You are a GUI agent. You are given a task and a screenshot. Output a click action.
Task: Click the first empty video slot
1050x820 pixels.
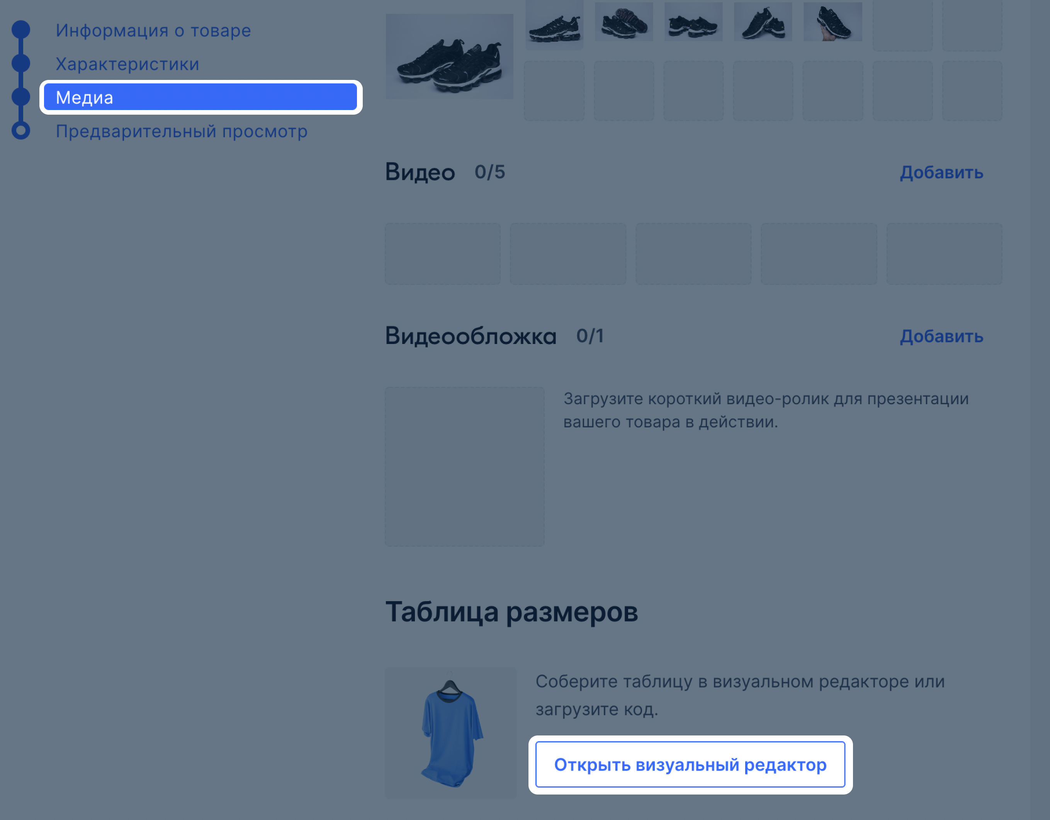point(442,253)
